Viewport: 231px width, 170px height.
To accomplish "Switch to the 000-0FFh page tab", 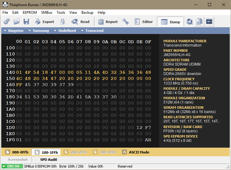I will 17,152.
